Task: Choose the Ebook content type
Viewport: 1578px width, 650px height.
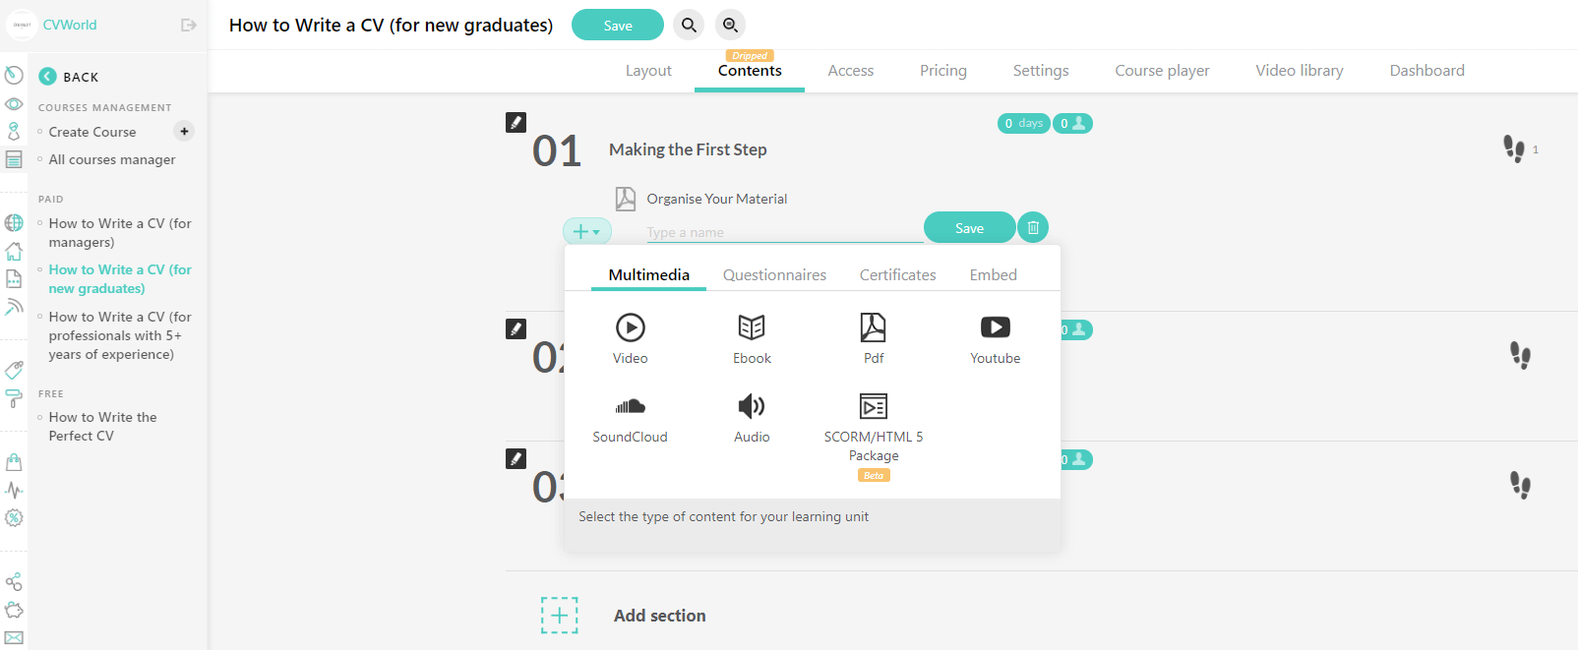Action: coord(752,327)
